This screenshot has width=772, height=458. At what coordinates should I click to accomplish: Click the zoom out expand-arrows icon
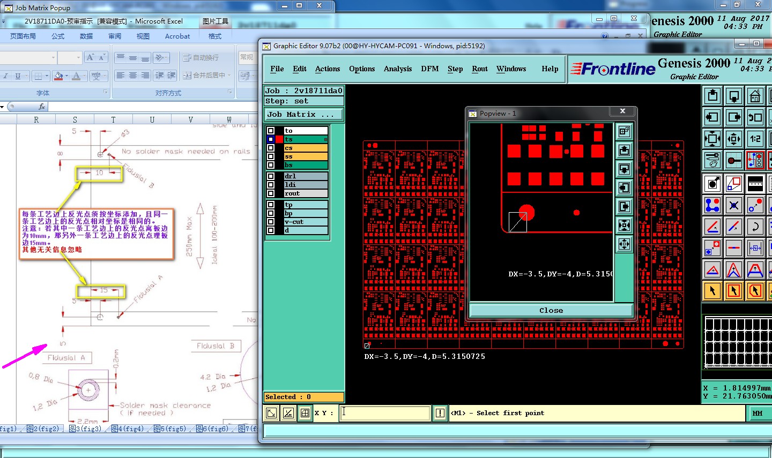712,139
